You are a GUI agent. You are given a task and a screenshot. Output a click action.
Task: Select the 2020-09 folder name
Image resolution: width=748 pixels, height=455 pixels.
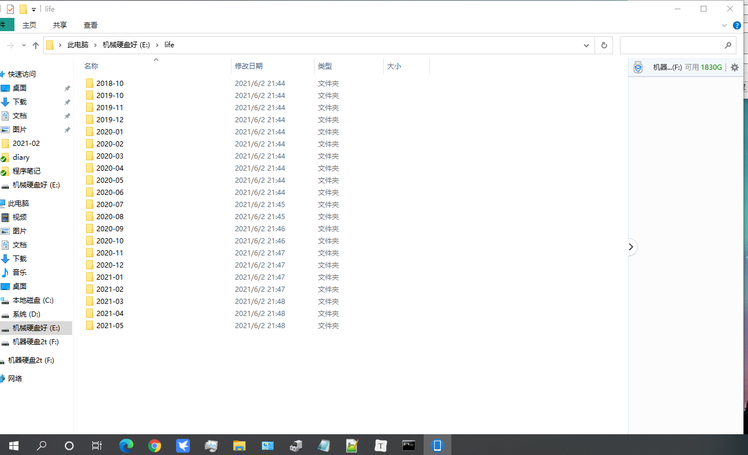pos(110,228)
